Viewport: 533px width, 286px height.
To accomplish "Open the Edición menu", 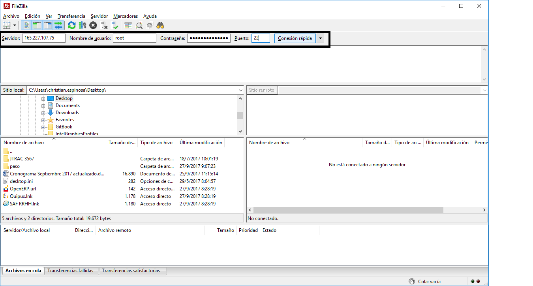I will click(32, 16).
